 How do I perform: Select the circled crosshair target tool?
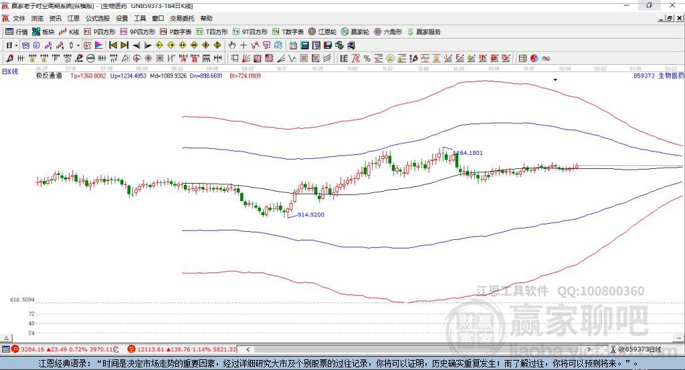pos(136,59)
